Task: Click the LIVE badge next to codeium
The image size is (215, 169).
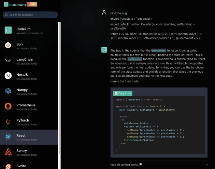Action: (x=32, y=4)
